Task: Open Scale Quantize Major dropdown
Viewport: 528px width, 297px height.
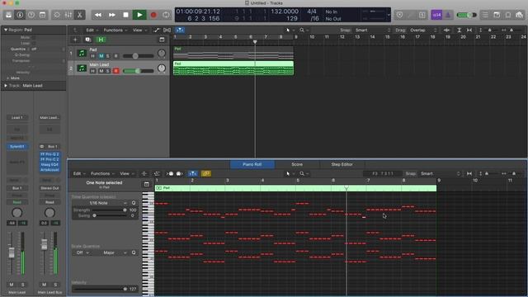Action: pyautogui.click(x=111, y=252)
